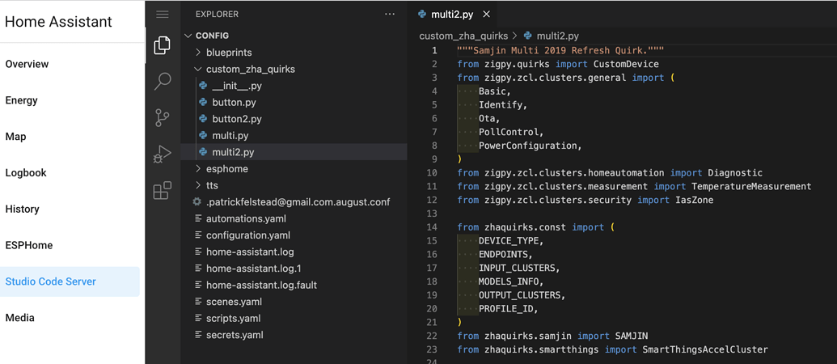837x364 pixels.
Task: Open Explorer more actions ellipsis
Action: [x=390, y=15]
